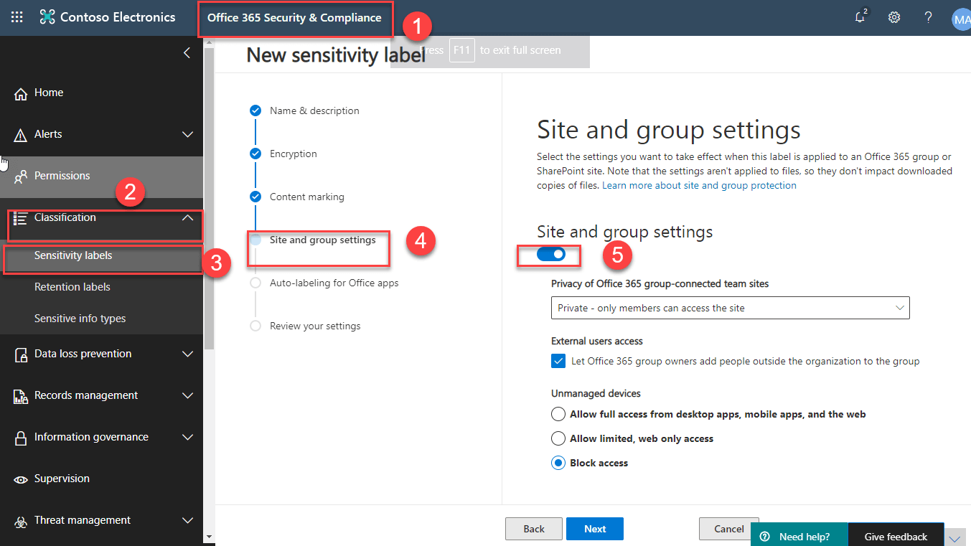This screenshot has height=546, width=971.
Task: Expand the Records management section
Action: 187,395
